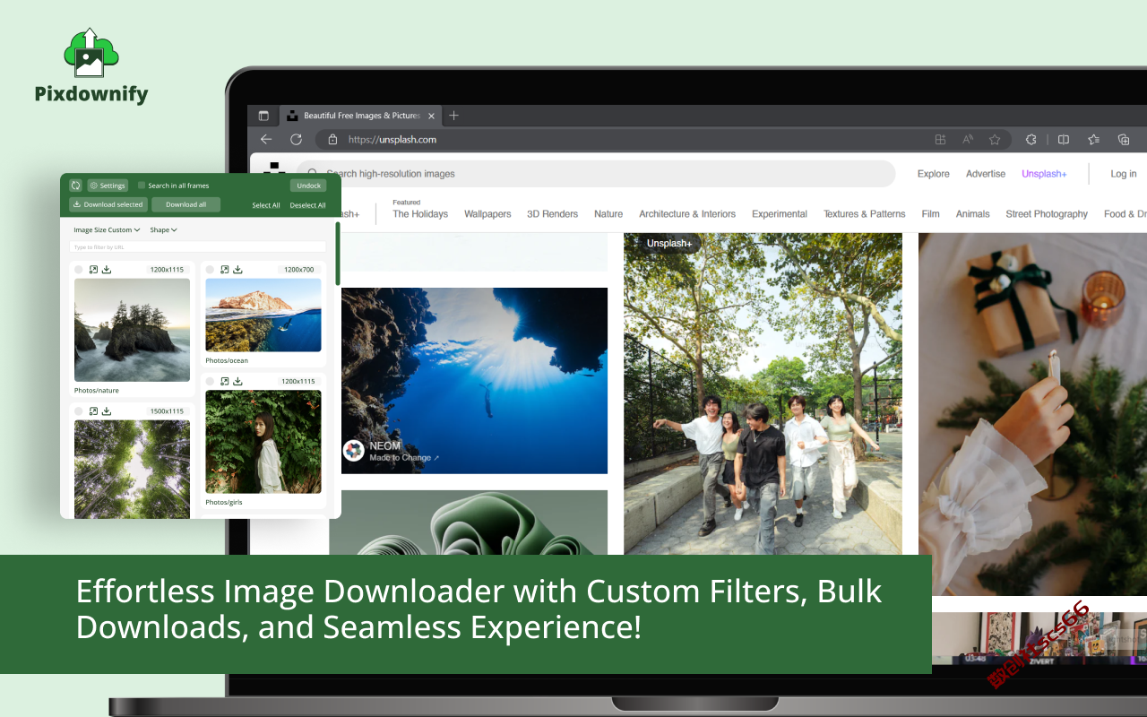1147x717 pixels.
Task: Click the Download all button
Action: coord(185,204)
